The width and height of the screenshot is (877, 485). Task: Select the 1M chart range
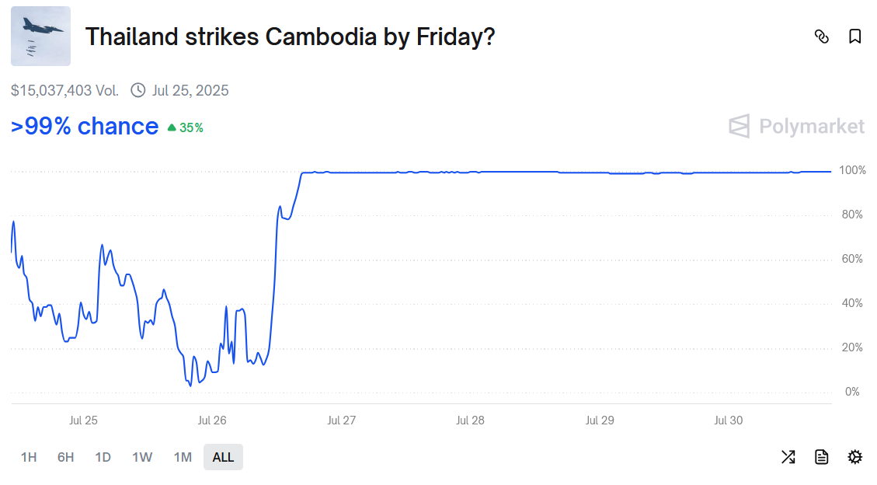[183, 457]
